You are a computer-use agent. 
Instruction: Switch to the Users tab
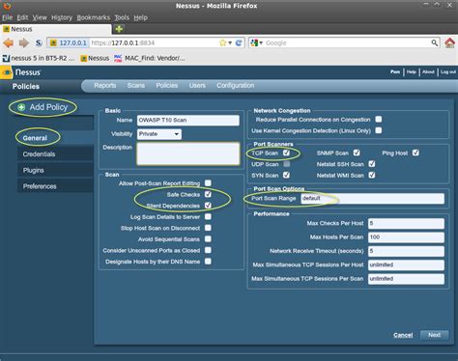coord(197,86)
